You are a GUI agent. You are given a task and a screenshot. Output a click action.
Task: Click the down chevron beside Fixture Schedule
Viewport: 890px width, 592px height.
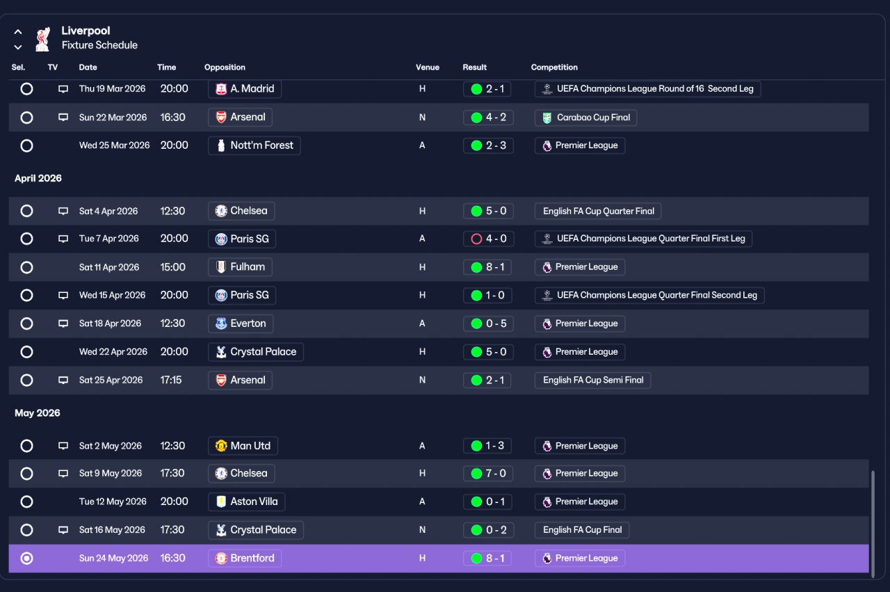[18, 47]
